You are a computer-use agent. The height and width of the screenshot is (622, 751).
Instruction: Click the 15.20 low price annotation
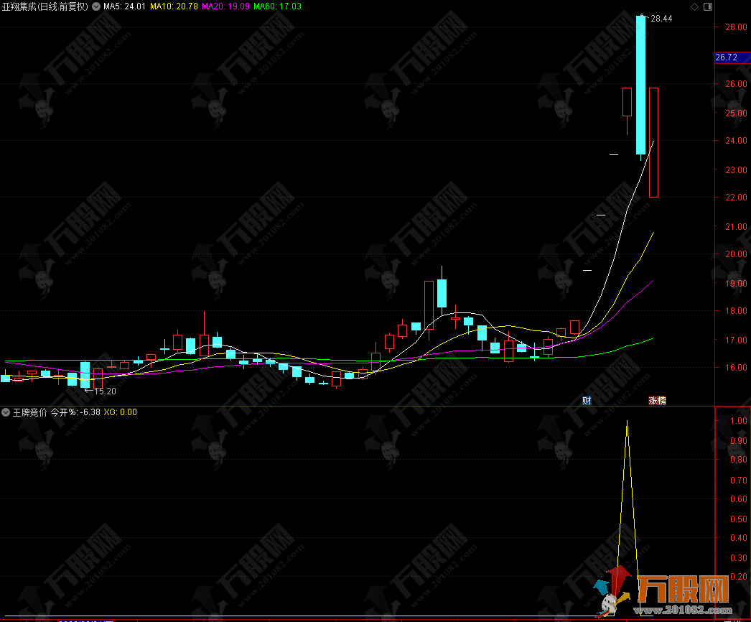tap(105, 391)
